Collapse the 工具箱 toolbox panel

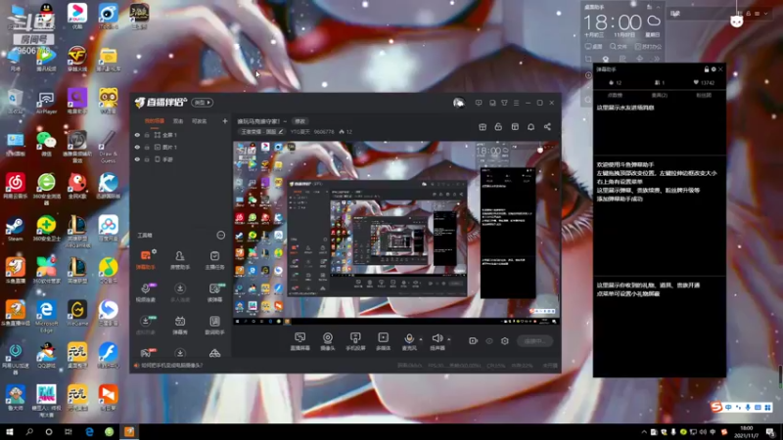(221, 235)
